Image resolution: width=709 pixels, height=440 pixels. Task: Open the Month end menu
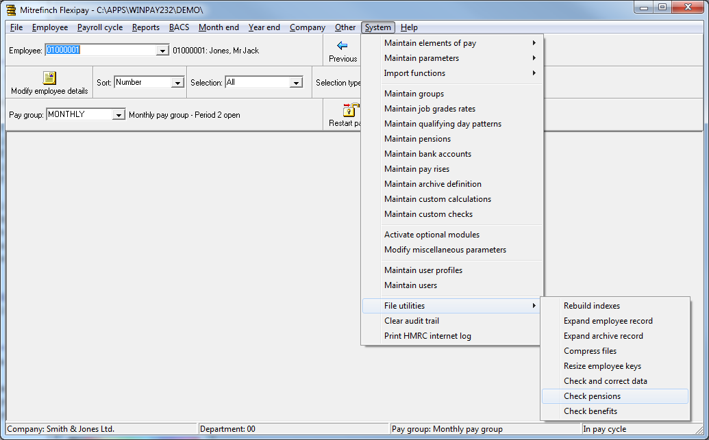coord(219,27)
